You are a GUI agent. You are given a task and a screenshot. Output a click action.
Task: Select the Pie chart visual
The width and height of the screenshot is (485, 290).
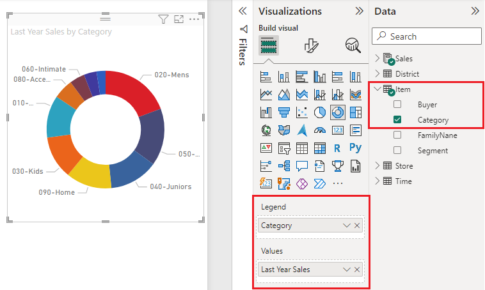click(x=319, y=112)
